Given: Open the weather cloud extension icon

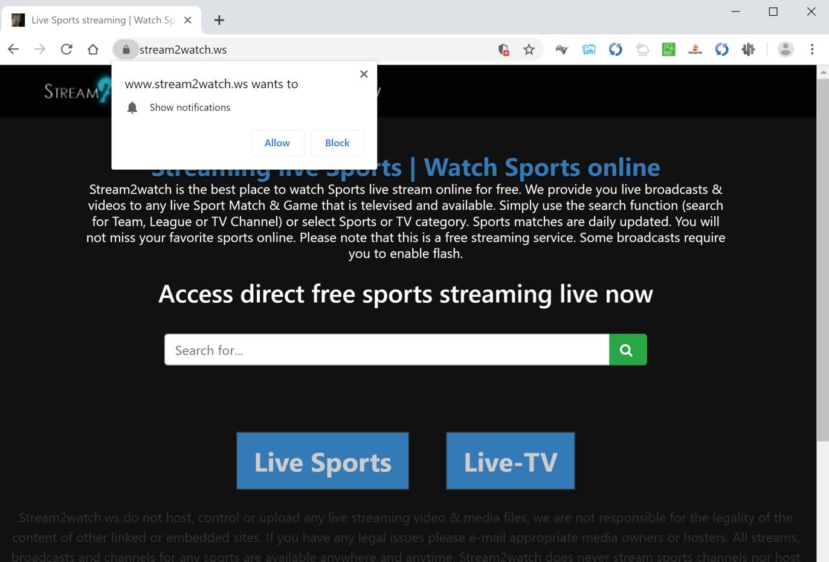Looking at the screenshot, I should pos(642,50).
